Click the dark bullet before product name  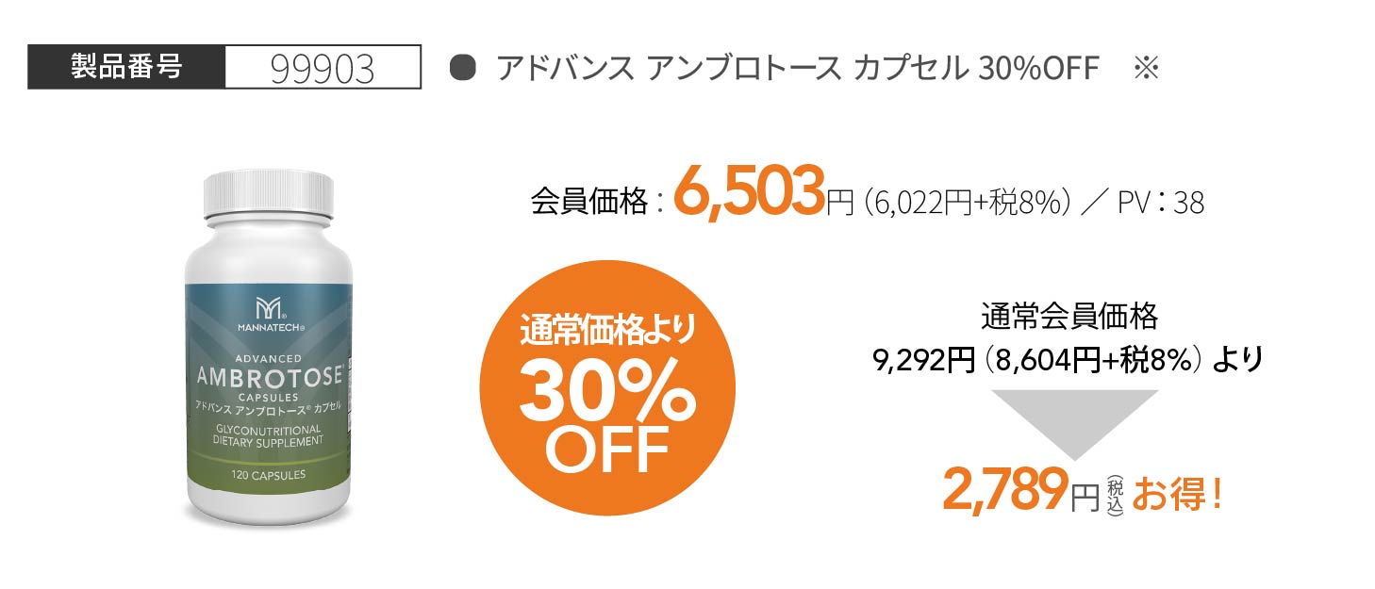point(461,68)
